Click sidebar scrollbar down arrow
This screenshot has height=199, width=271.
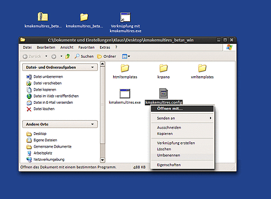pos(103,160)
